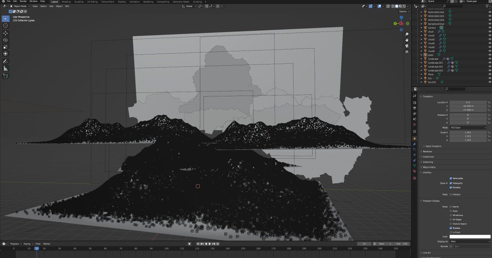
Task: Click the GIS menu in the viewport header
Action: click(x=67, y=6)
